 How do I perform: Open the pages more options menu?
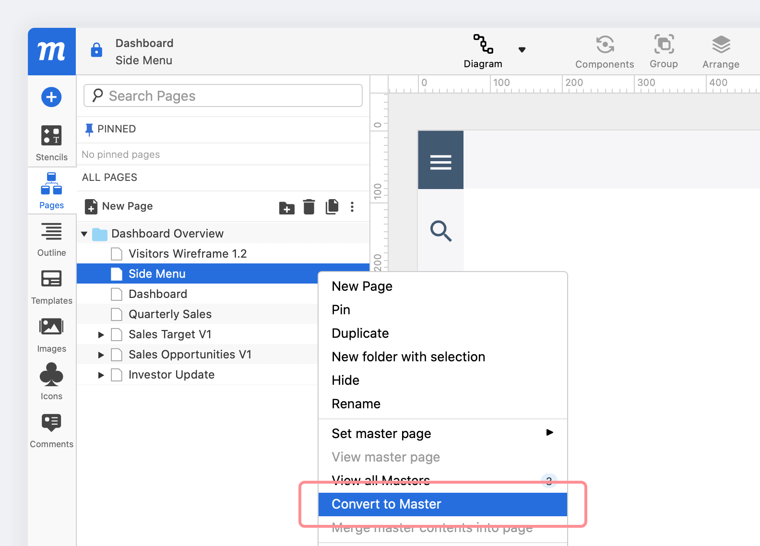click(352, 207)
